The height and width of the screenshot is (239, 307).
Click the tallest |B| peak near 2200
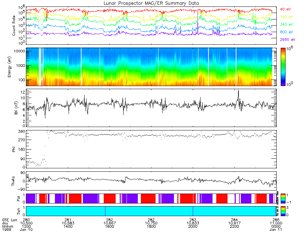pyautogui.click(x=238, y=91)
